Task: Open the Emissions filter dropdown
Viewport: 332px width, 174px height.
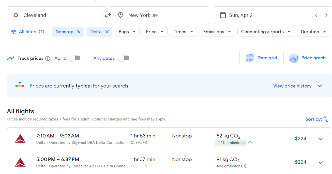Action: pyautogui.click(x=217, y=32)
